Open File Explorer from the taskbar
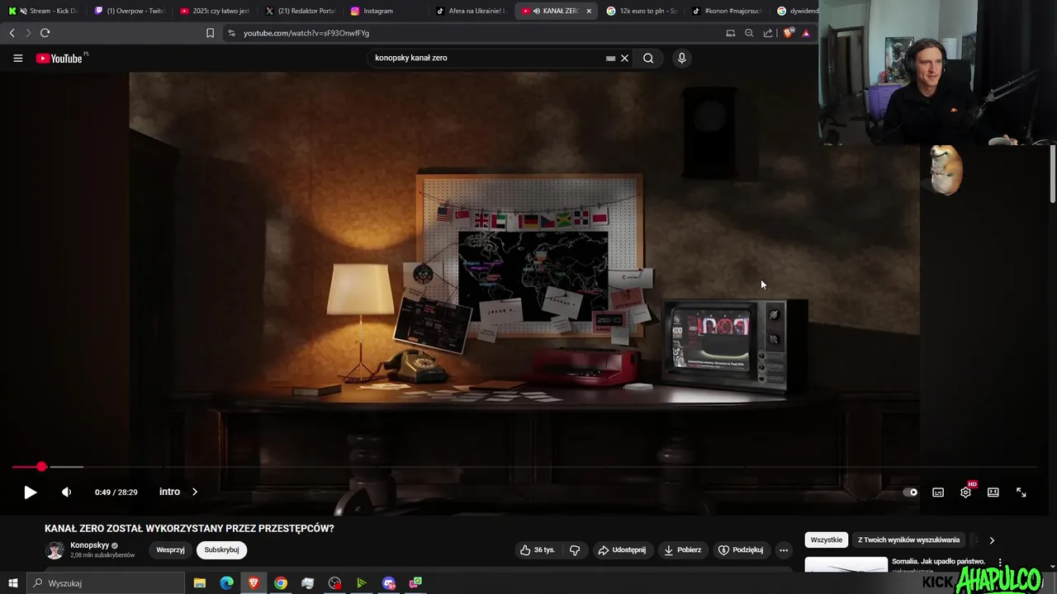Screen dimensions: 1057x594 click(x=200, y=583)
